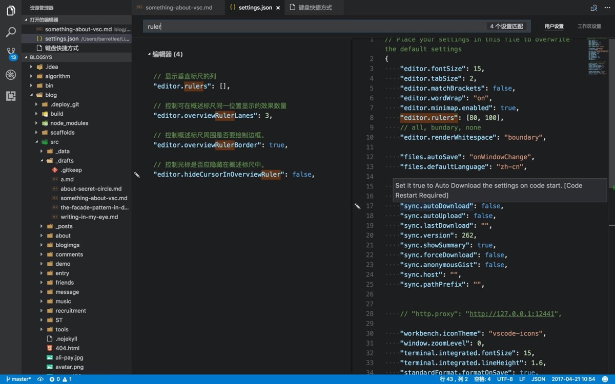Screen dimensions: 615x384
Task: Click the master branch in status bar
Action: click(x=18, y=379)
